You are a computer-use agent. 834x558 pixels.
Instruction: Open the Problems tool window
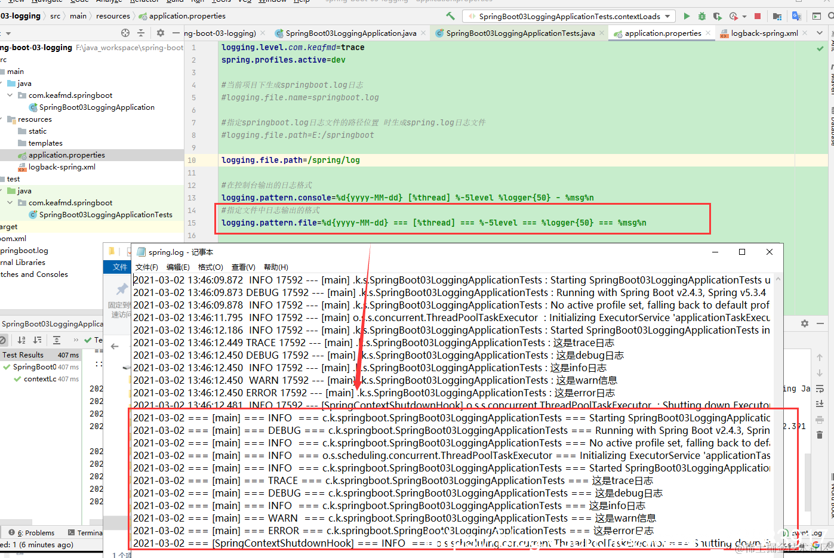click(x=31, y=533)
